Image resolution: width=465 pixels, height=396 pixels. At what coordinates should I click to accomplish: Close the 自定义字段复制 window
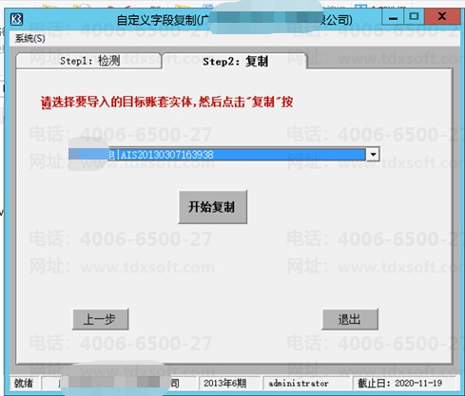442,16
